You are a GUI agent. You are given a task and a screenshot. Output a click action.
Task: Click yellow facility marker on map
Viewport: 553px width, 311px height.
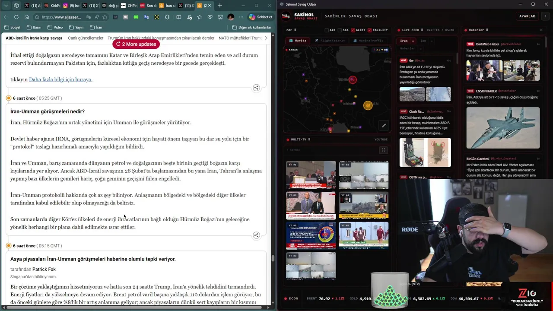point(368,105)
